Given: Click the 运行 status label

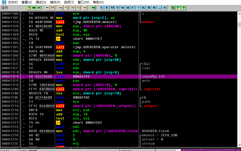Looking at the screenshot, I should click(x=5, y=8).
